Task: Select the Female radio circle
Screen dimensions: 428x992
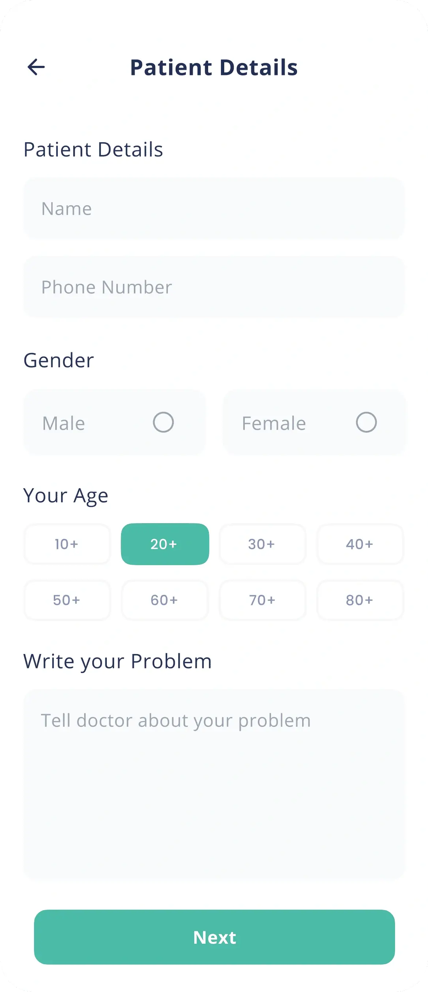Action: (x=366, y=422)
